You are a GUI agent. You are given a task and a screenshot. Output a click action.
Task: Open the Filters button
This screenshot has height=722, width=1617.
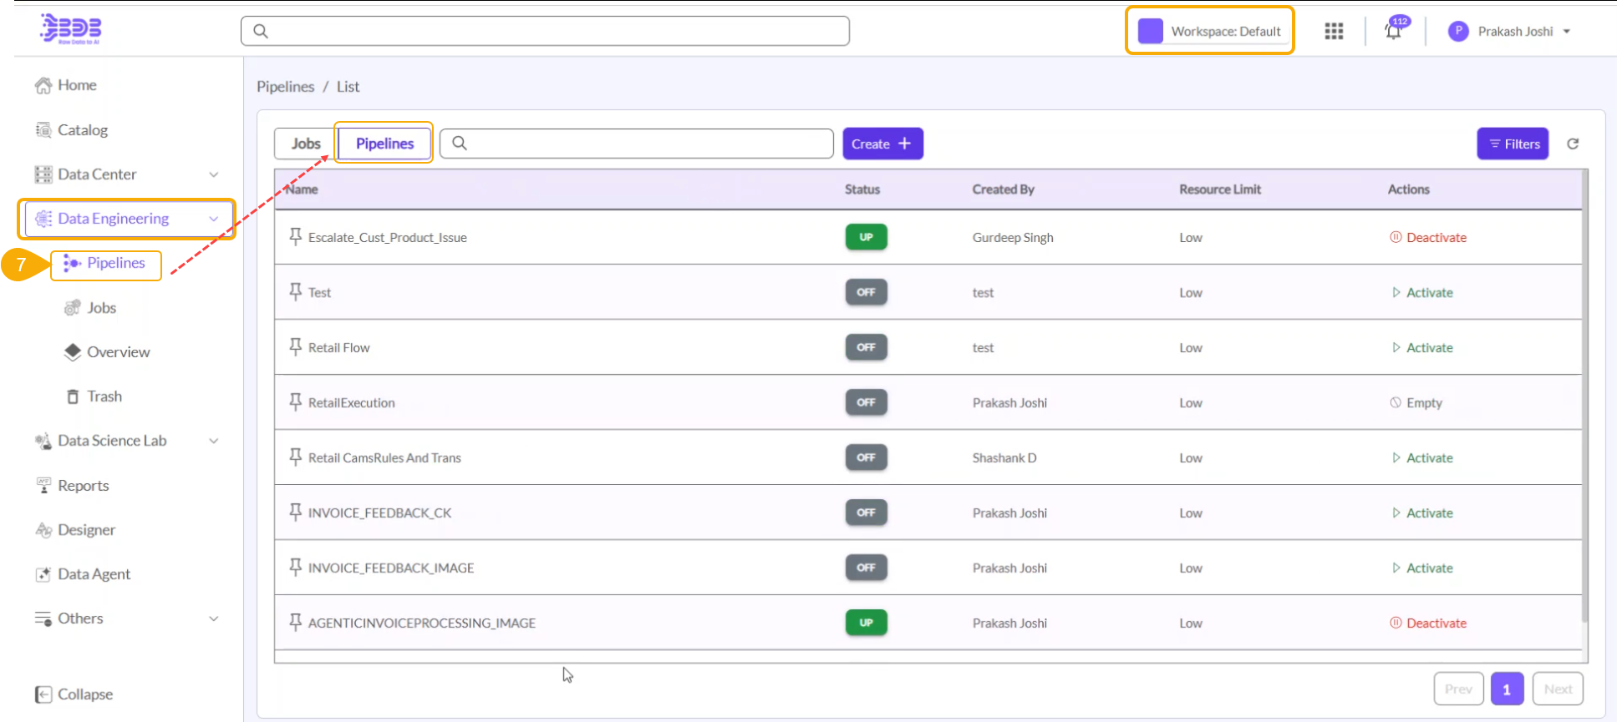pos(1513,144)
